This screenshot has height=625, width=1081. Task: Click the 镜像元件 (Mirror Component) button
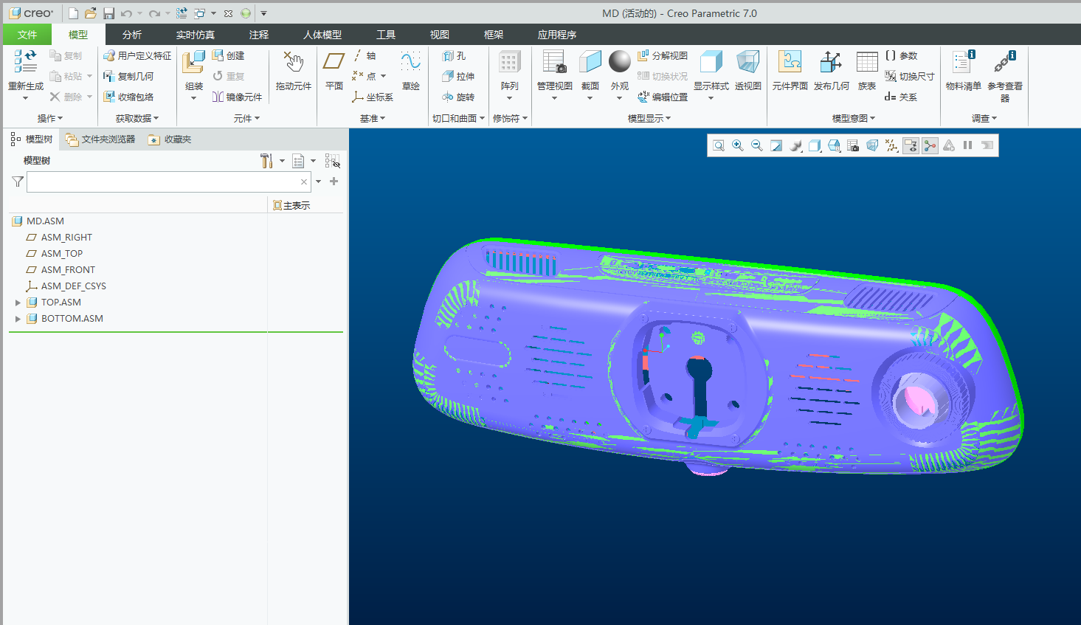[237, 97]
